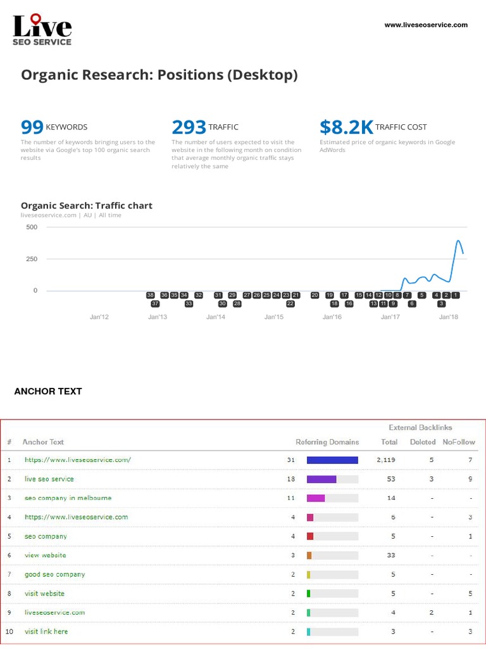The width and height of the screenshot is (486, 649).
Task: Open the 'liveseoservice.com' anchor link in row 9
Action: coord(54,613)
